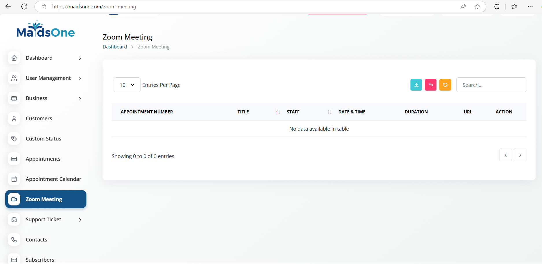Go to previous page of table

coord(505,155)
